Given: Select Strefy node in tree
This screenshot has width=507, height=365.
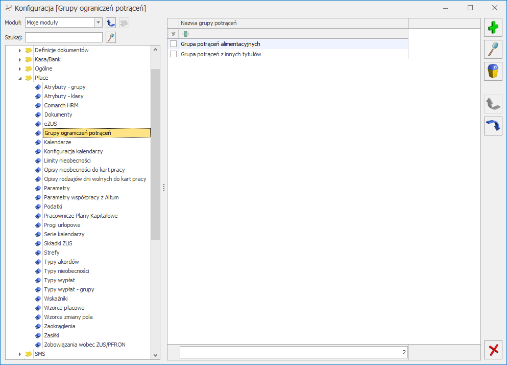Looking at the screenshot, I should click(x=52, y=253).
